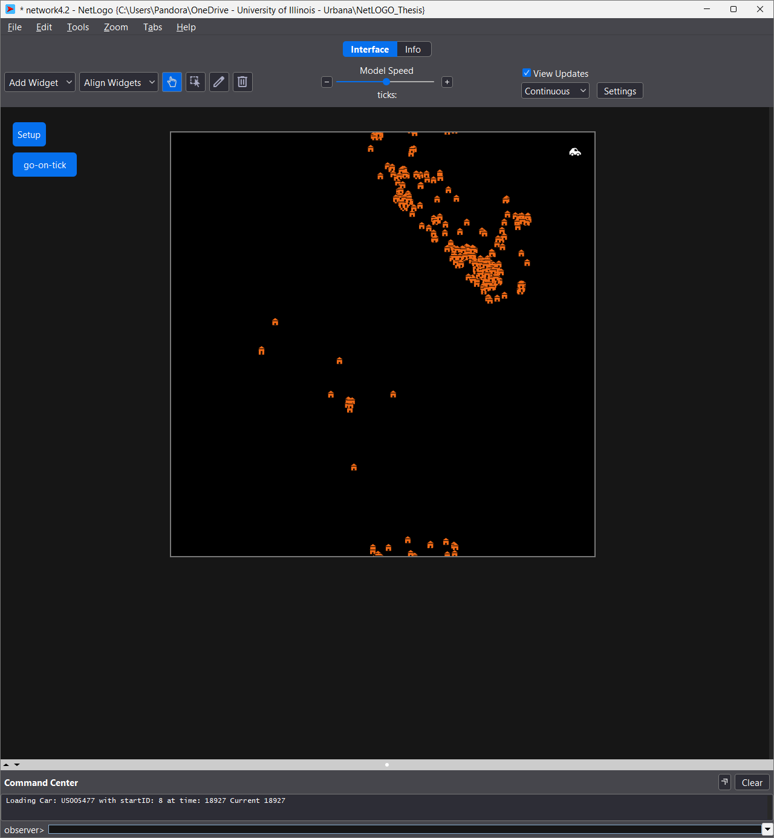Activate the select widgets tool
This screenshot has height=838, width=774.
click(195, 82)
